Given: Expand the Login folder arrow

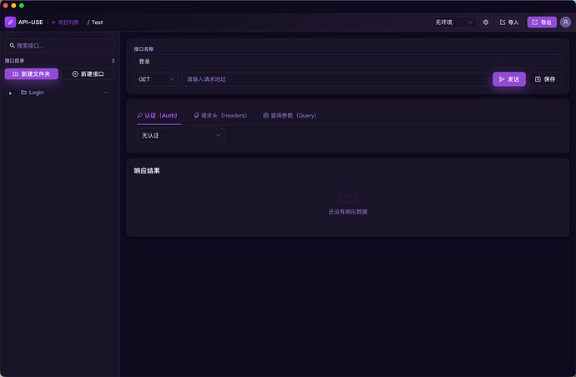Looking at the screenshot, I should point(10,93).
